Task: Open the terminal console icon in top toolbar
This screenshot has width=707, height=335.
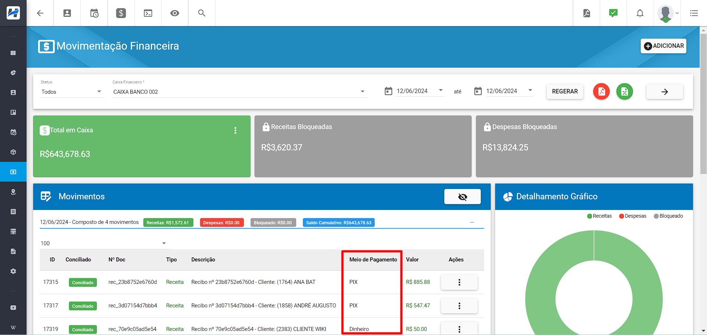Action: [x=148, y=13]
